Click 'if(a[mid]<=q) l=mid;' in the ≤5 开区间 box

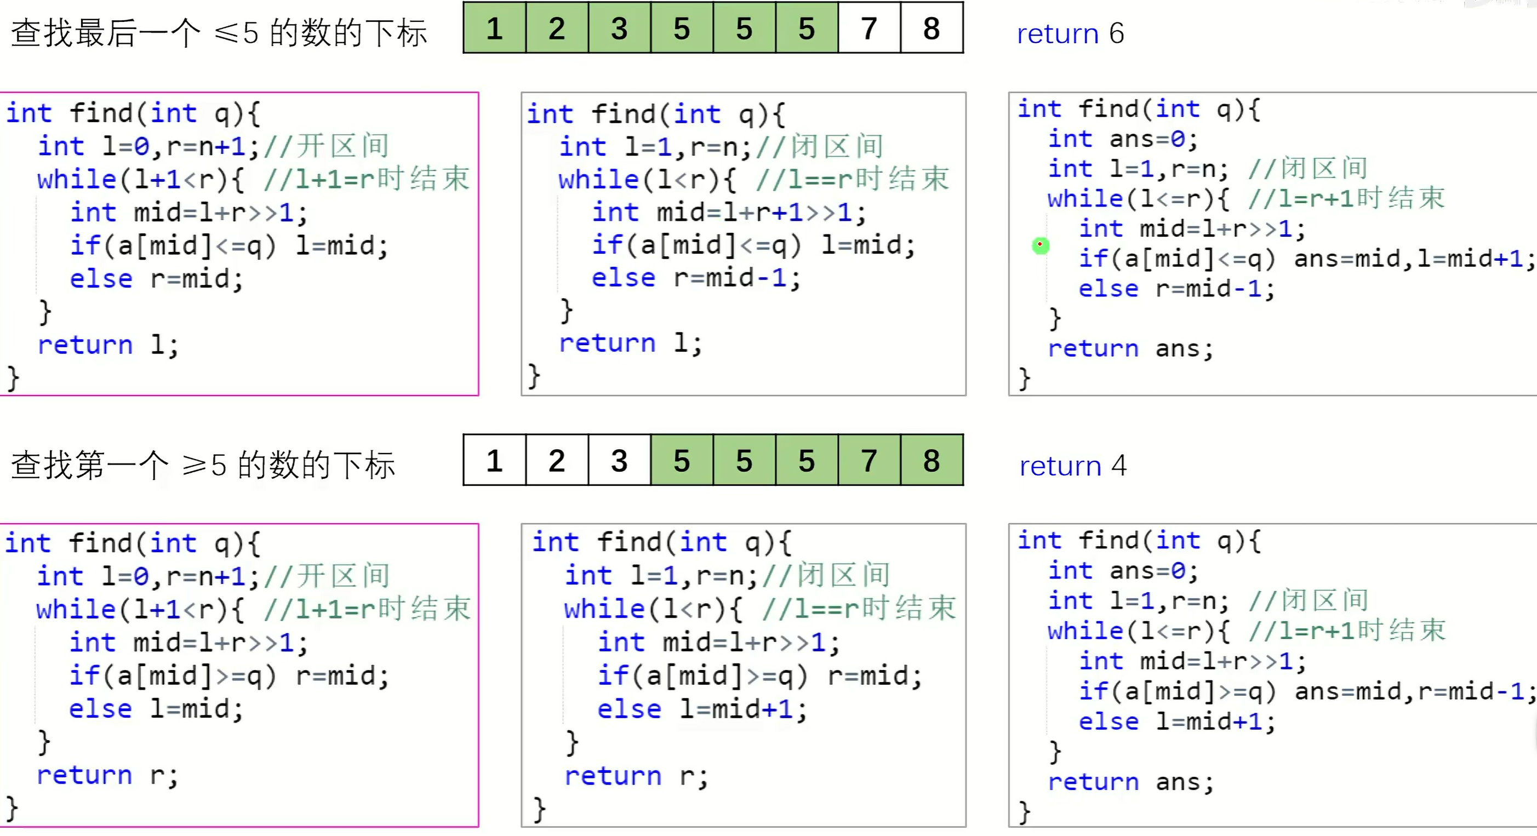228,245
